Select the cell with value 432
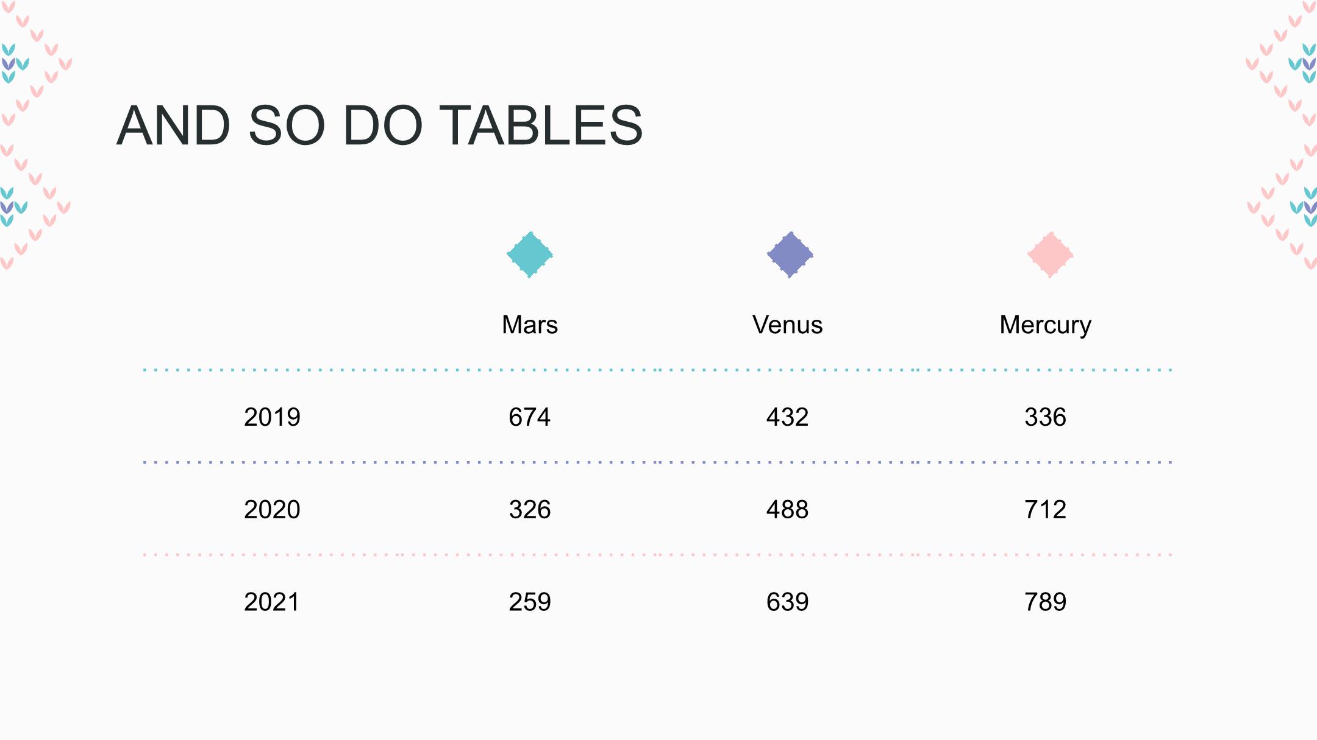 click(788, 417)
